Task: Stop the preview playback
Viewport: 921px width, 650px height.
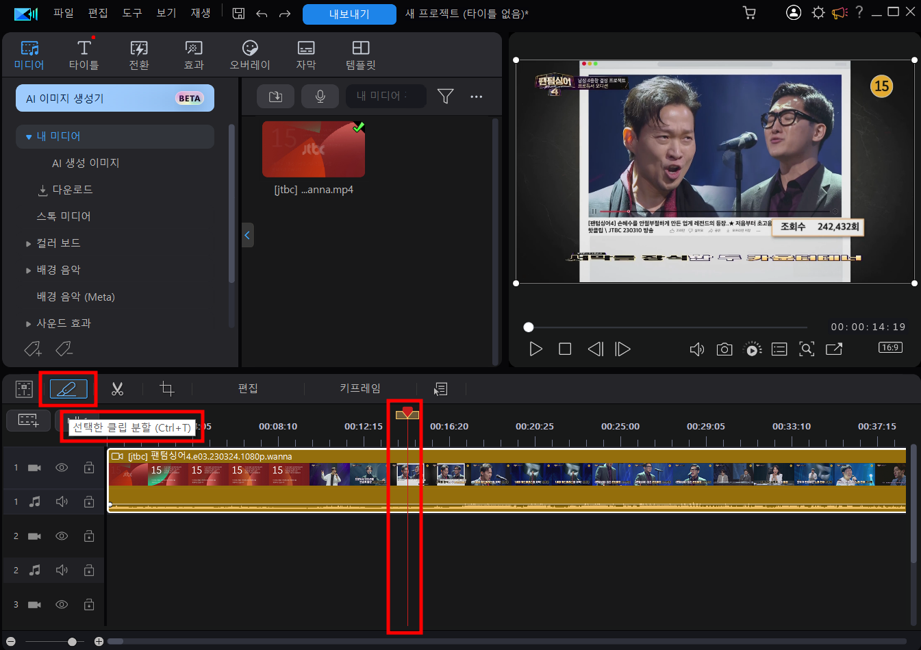Action: [565, 349]
